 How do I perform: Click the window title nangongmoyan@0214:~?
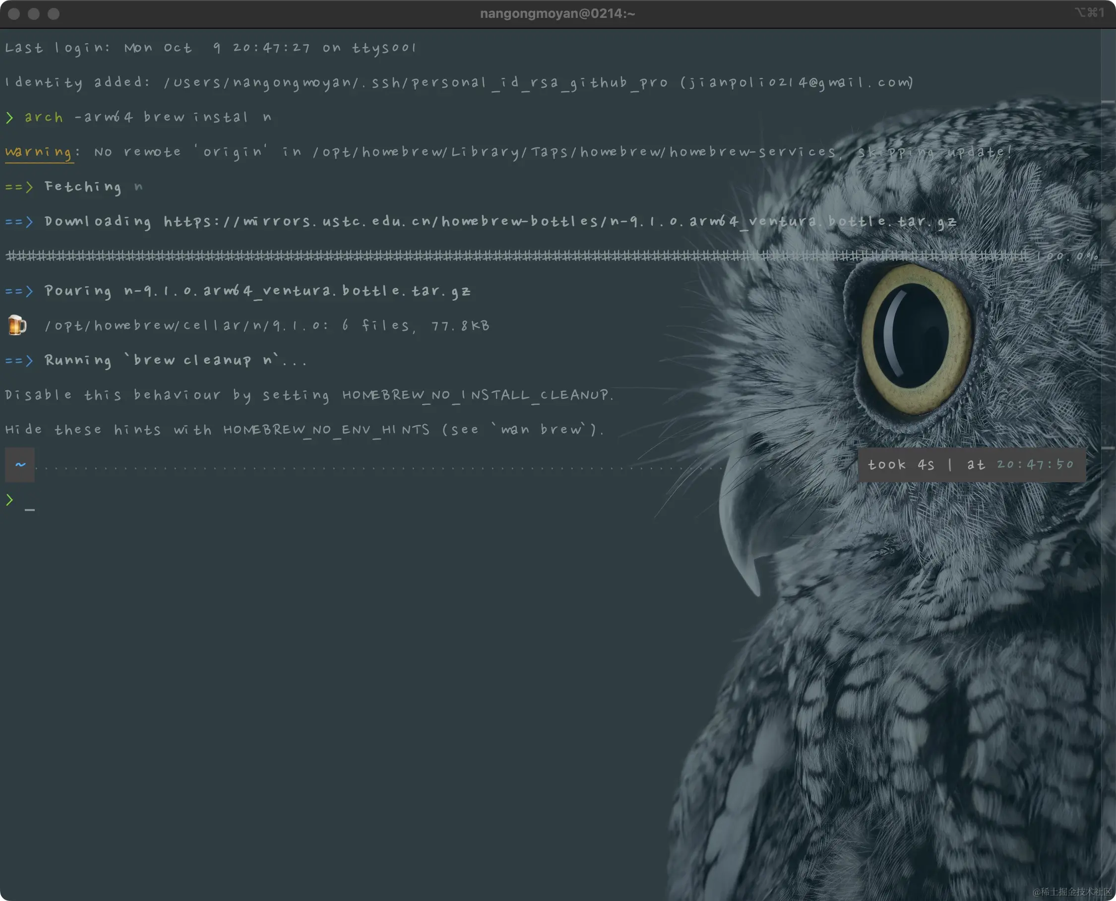coord(557,13)
